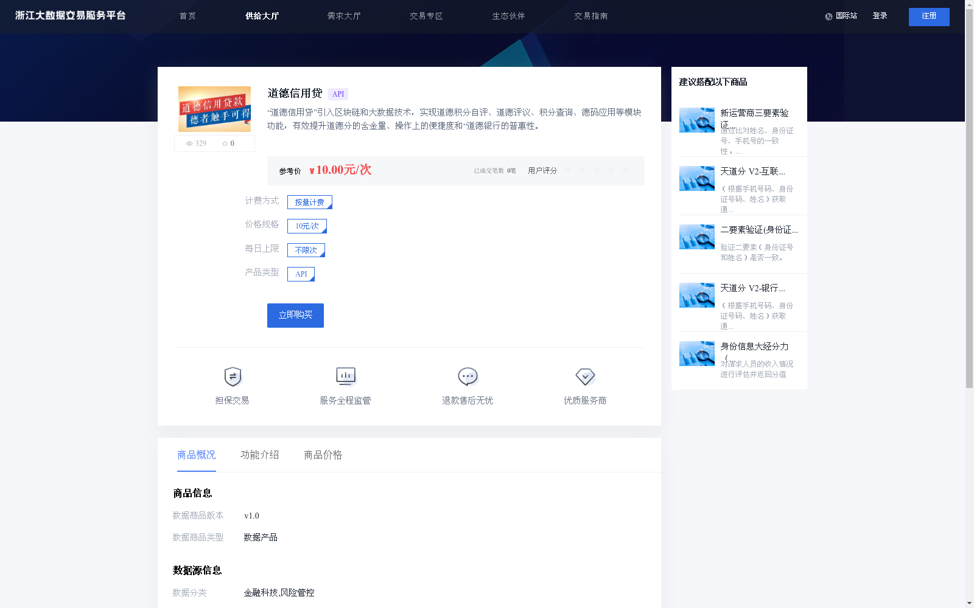Rate one star in 用户评分
974x608 pixels.
567,170
